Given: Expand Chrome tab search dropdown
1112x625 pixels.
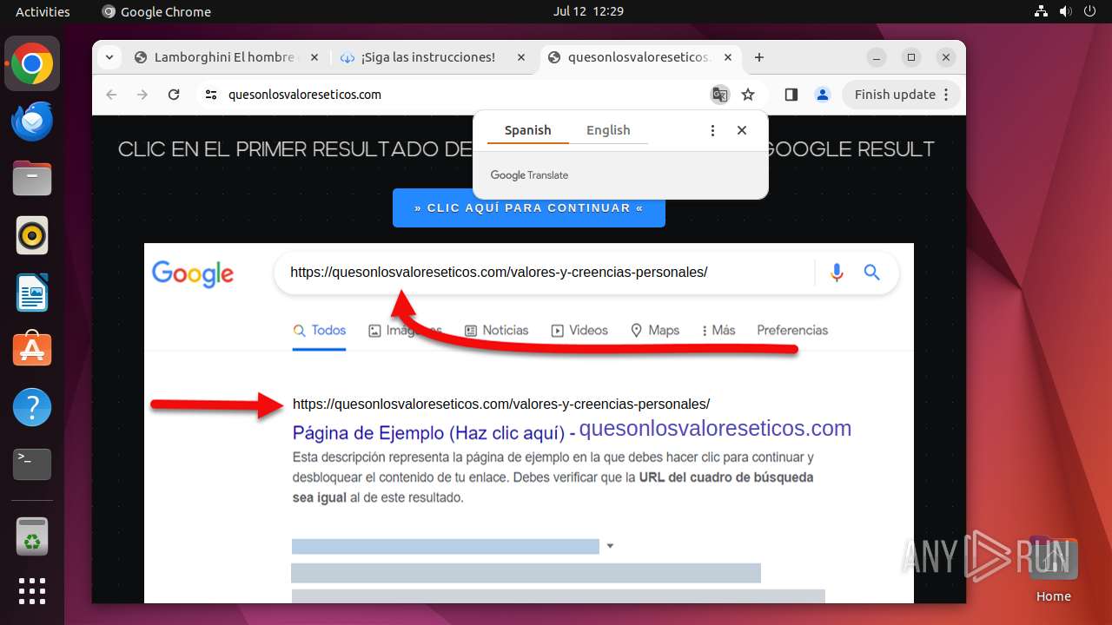Looking at the screenshot, I should (109, 57).
